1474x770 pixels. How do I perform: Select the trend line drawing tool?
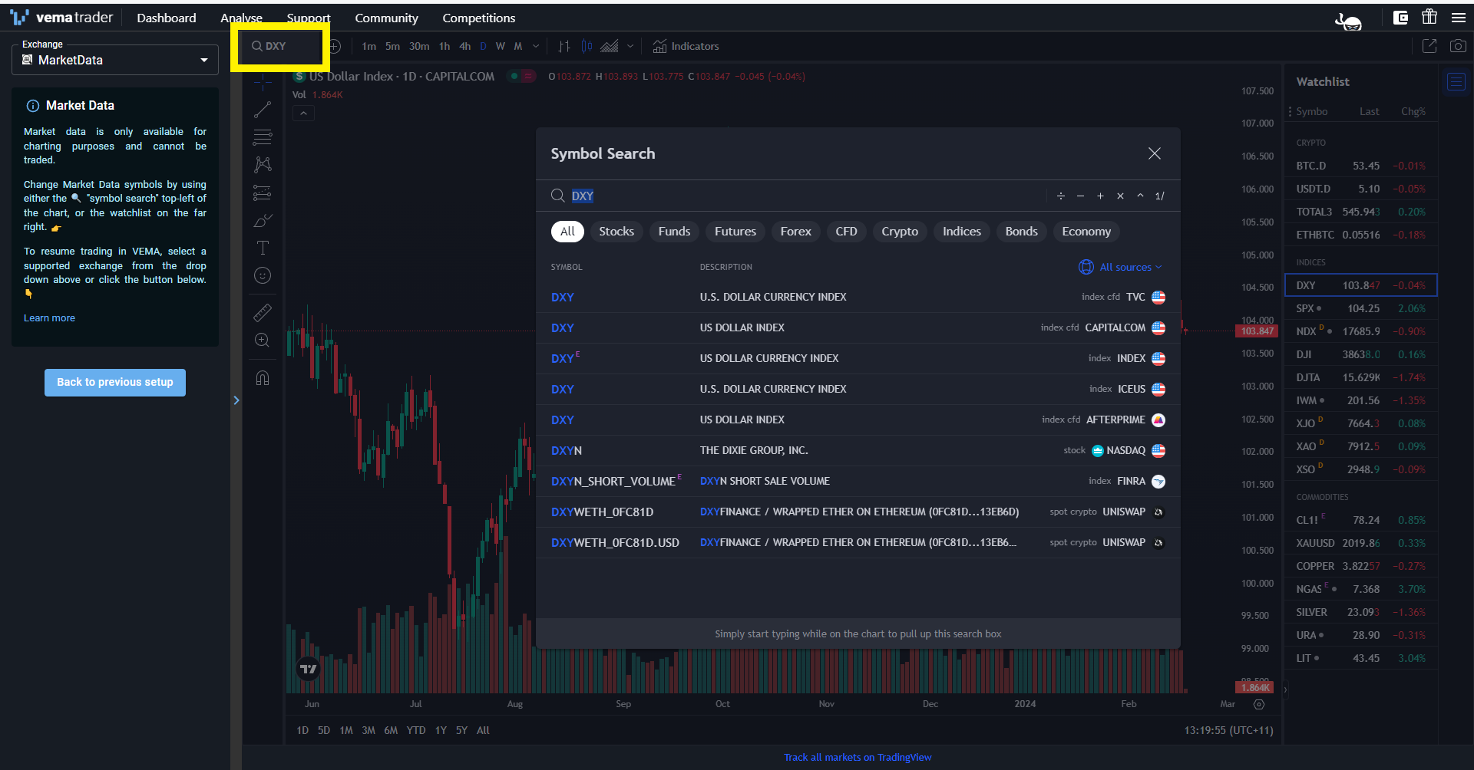(x=263, y=110)
